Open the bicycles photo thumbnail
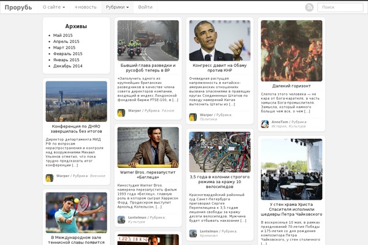This screenshot has width=368, height=245. (x=220, y=152)
